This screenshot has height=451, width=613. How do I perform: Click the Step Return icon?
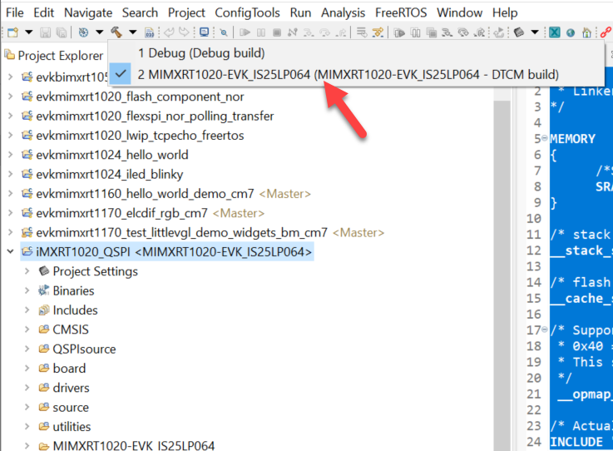pyautogui.click(x=341, y=32)
